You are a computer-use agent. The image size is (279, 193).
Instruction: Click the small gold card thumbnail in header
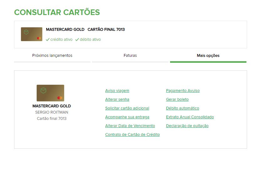(32, 34)
